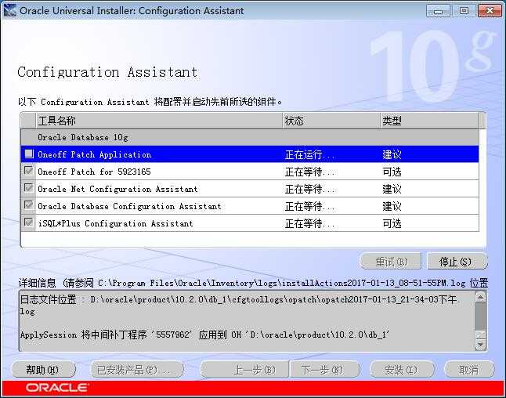Click the 上一步(B) back button
Screen dimensions: 506x398
[244, 370]
